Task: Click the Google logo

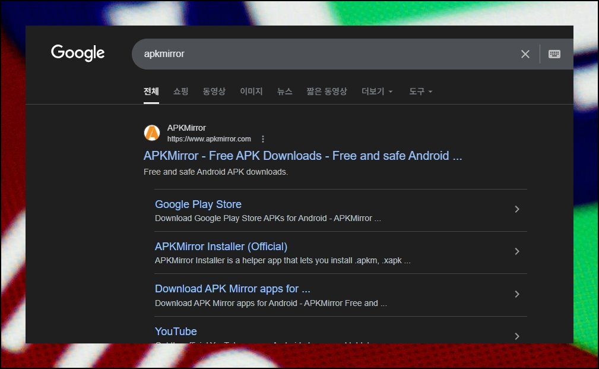Action: click(78, 53)
